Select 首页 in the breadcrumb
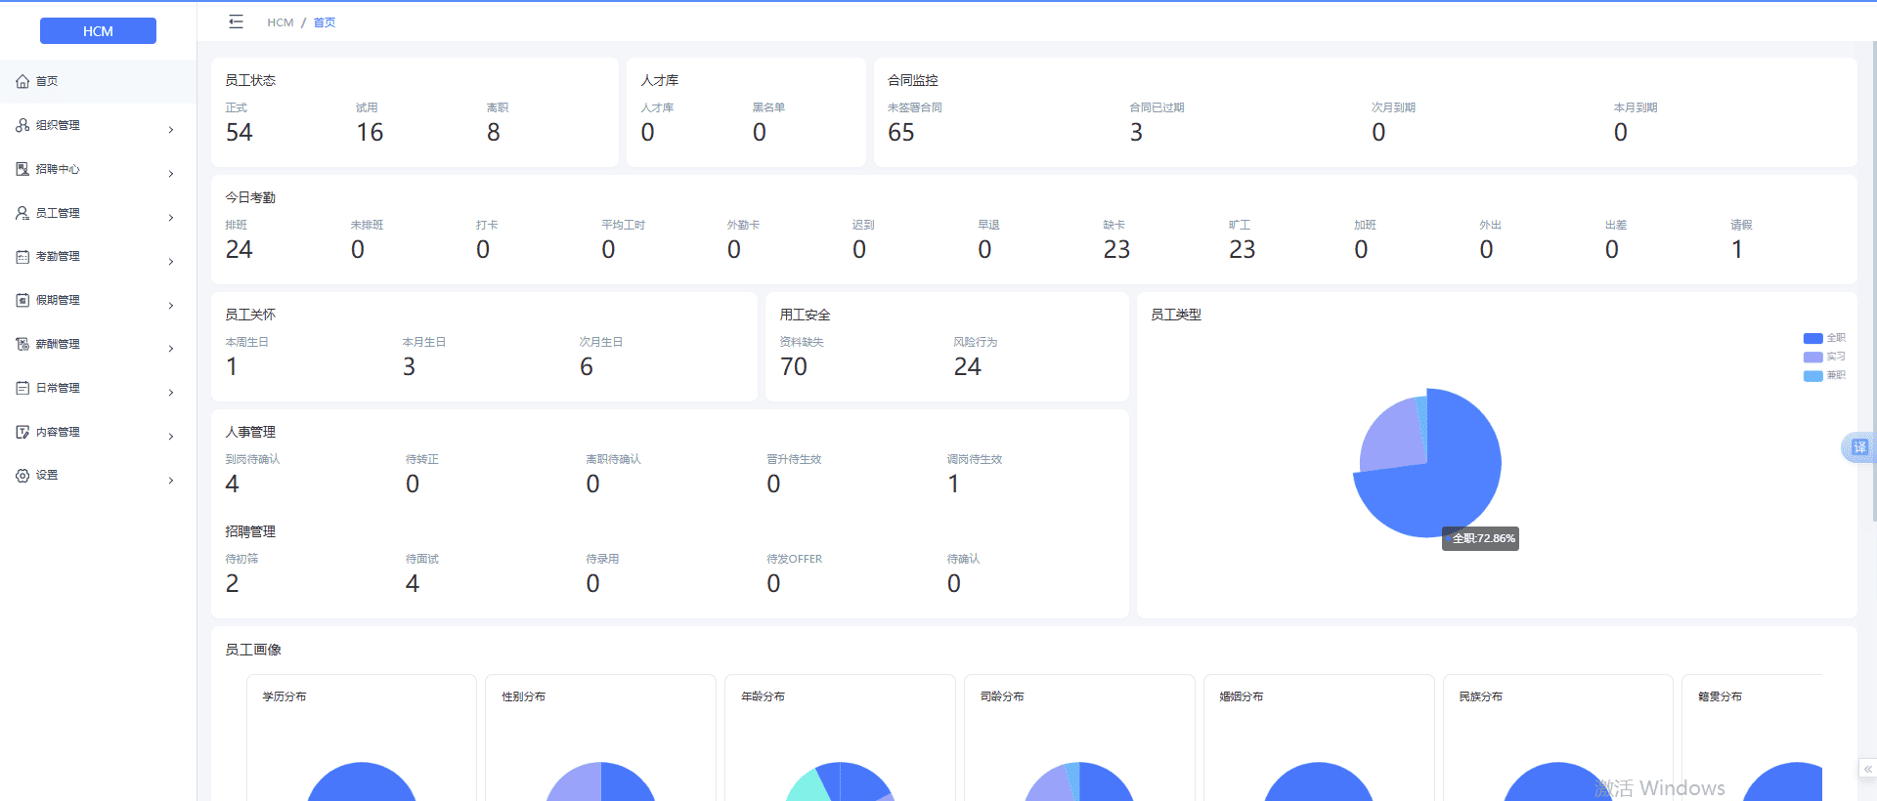Image resolution: width=1877 pixels, height=801 pixels. 324,22
